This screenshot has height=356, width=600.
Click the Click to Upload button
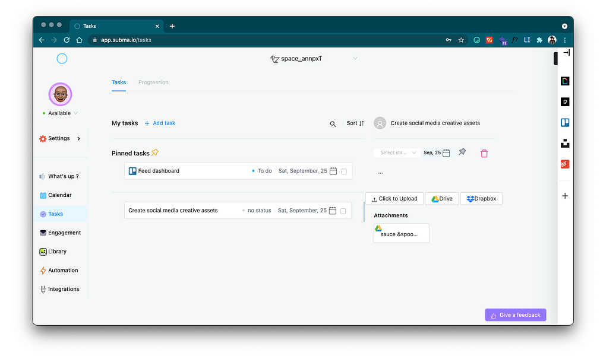[394, 199]
